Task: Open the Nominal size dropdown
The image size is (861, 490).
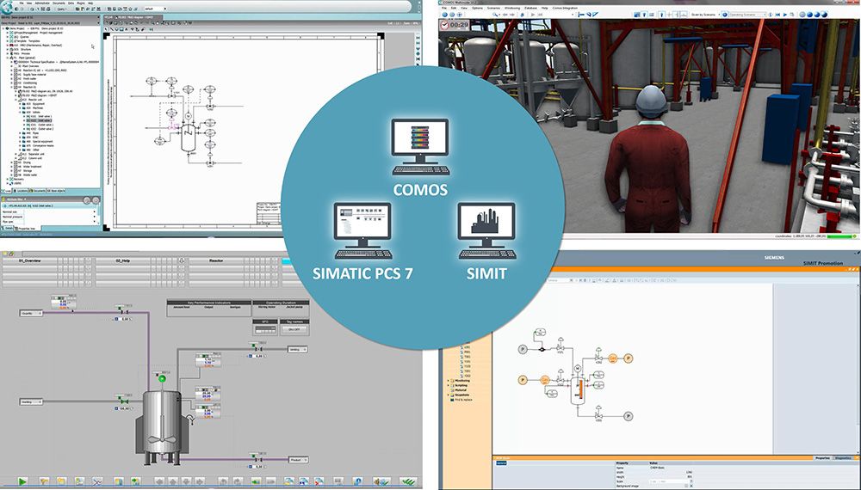Action: pos(95,211)
